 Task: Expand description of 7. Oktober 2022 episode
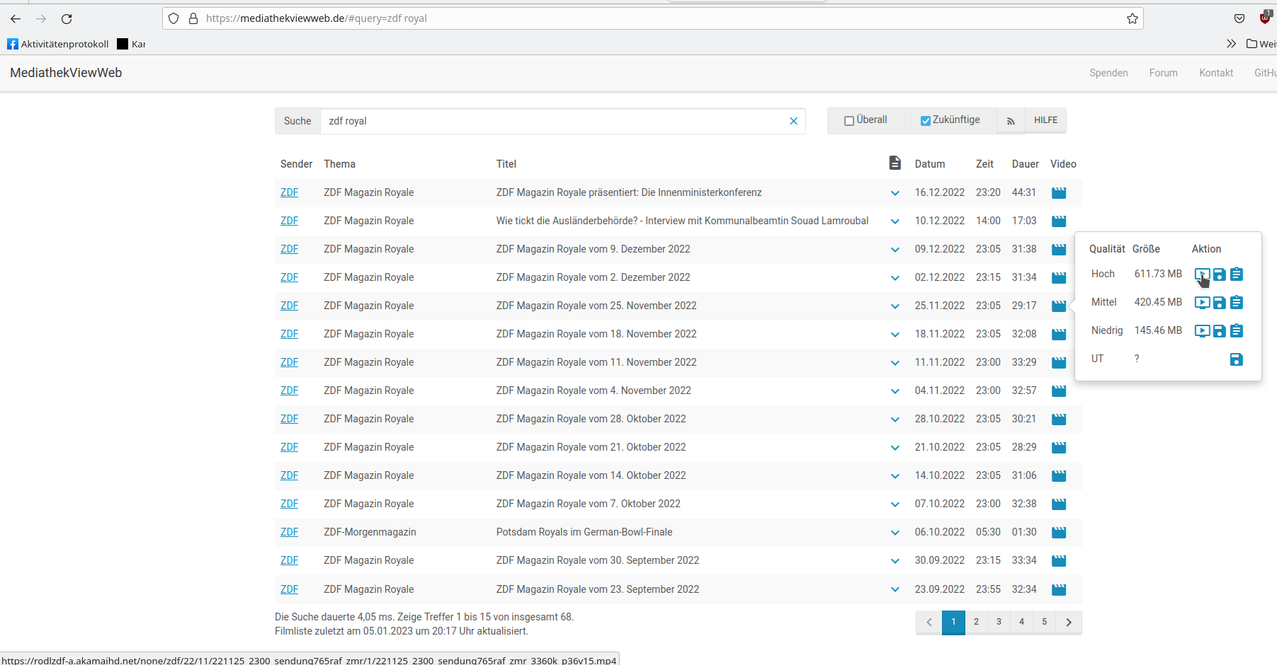895,504
